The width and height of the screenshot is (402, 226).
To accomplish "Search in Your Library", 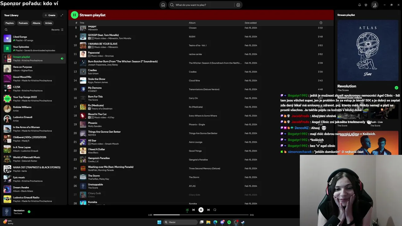I will [6, 30].
